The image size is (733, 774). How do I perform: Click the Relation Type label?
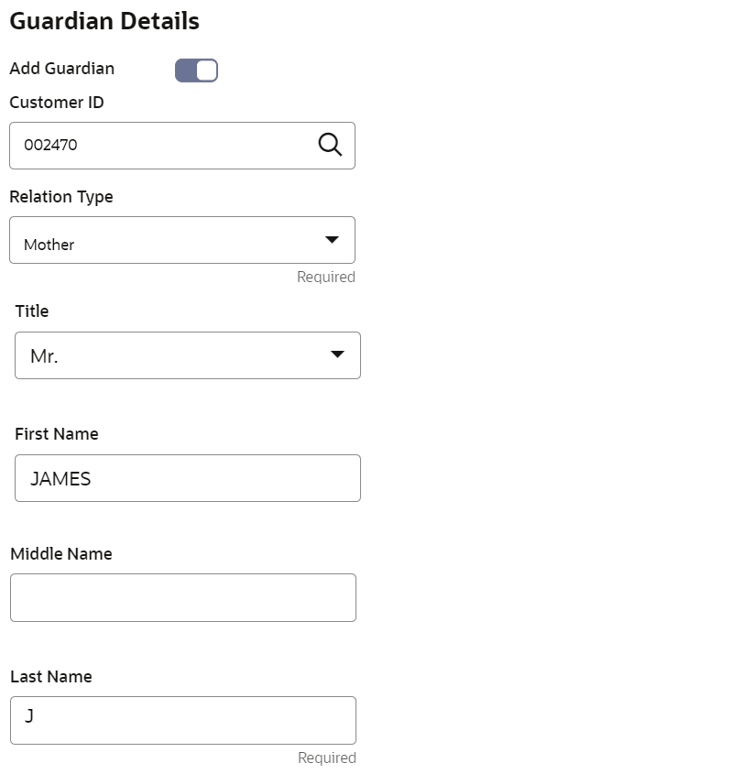click(61, 197)
